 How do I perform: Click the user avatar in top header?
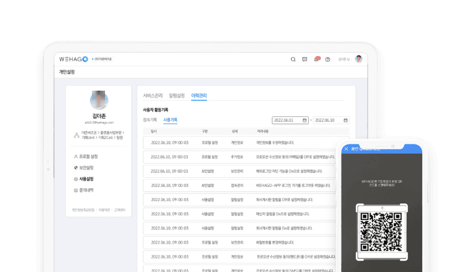point(359,59)
